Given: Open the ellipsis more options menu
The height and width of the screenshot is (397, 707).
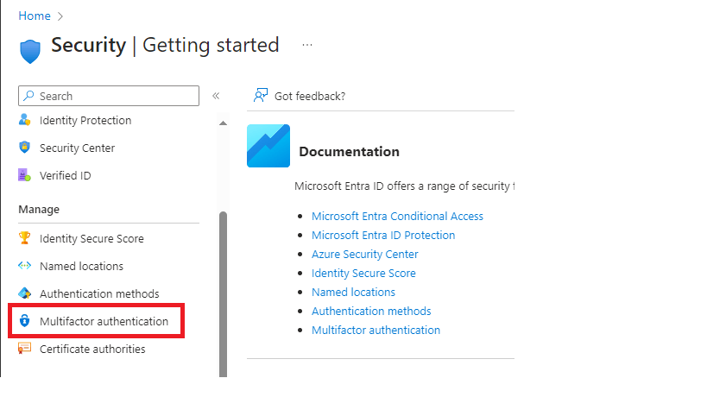Looking at the screenshot, I should pyautogui.click(x=307, y=45).
